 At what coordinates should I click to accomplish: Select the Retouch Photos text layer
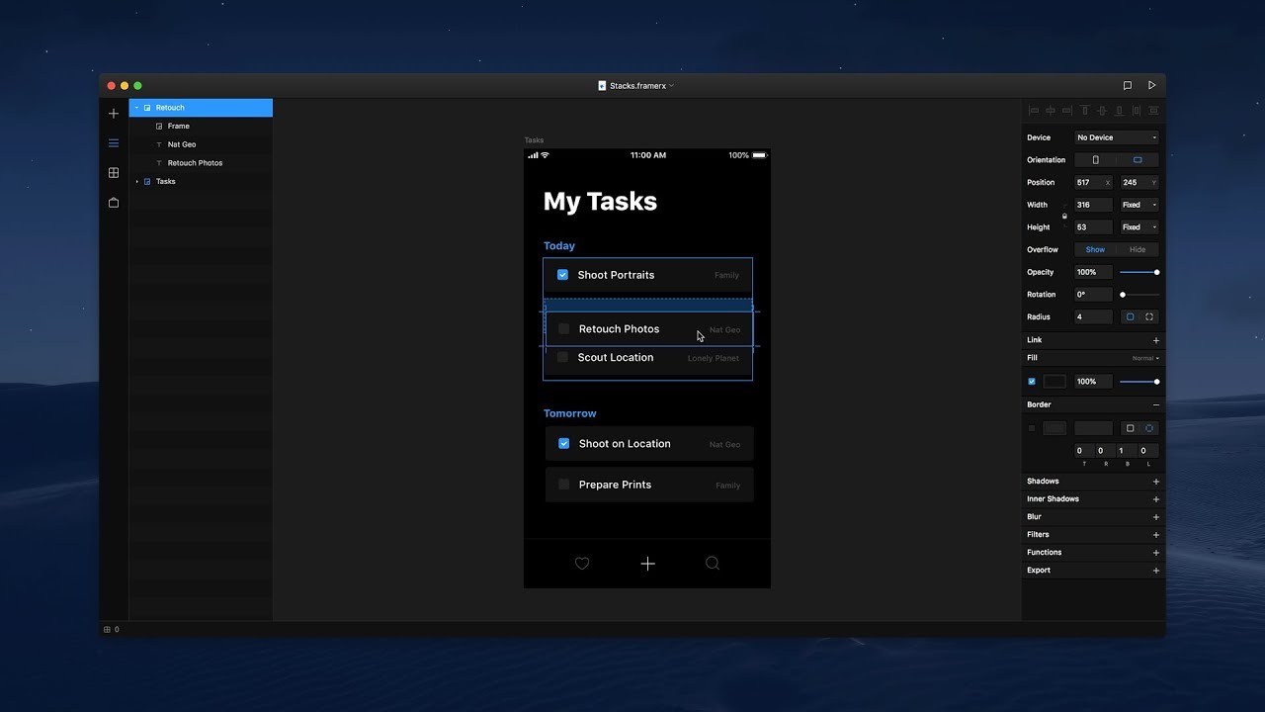(x=201, y=163)
